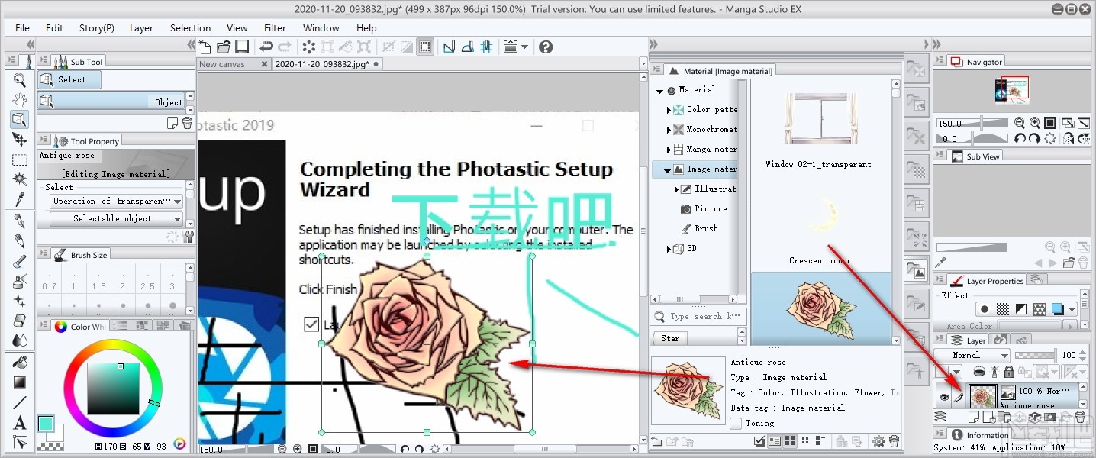Expand the Illustration subfolder
Viewport: 1096px width, 458px height.
pyautogui.click(x=677, y=189)
